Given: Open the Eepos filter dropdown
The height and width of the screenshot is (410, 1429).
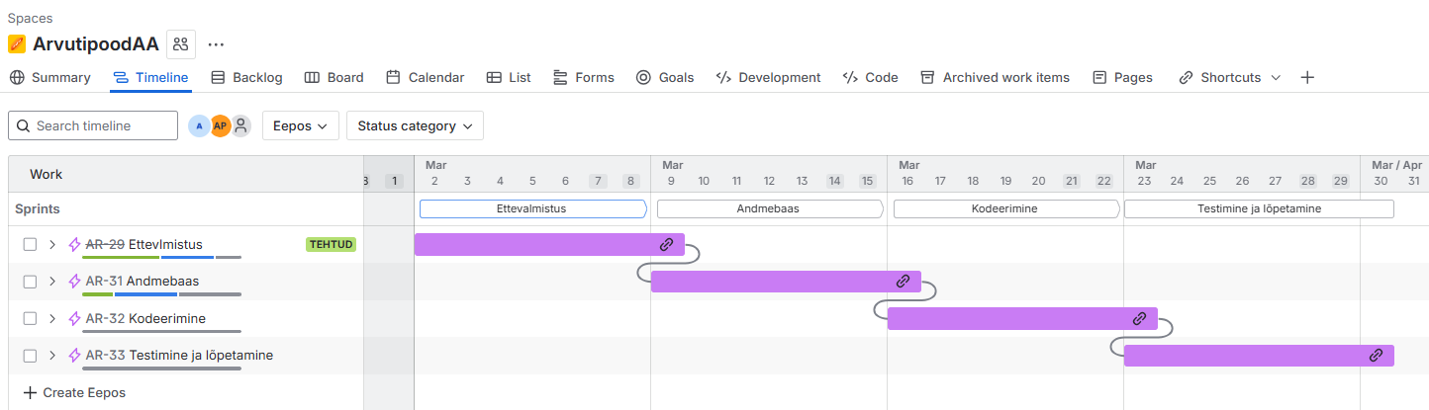Looking at the screenshot, I should pos(300,125).
